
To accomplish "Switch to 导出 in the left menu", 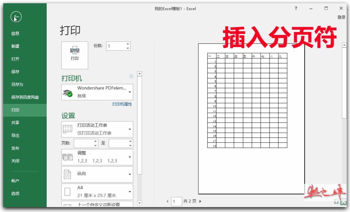I will 15,135.
